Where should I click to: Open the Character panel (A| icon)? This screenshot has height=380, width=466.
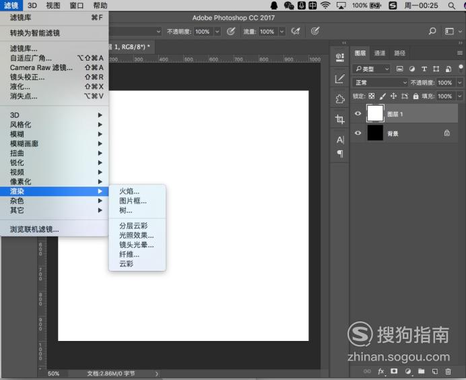point(341,139)
